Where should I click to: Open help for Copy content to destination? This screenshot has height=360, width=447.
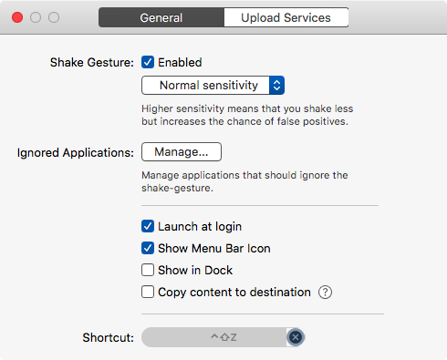(325, 293)
